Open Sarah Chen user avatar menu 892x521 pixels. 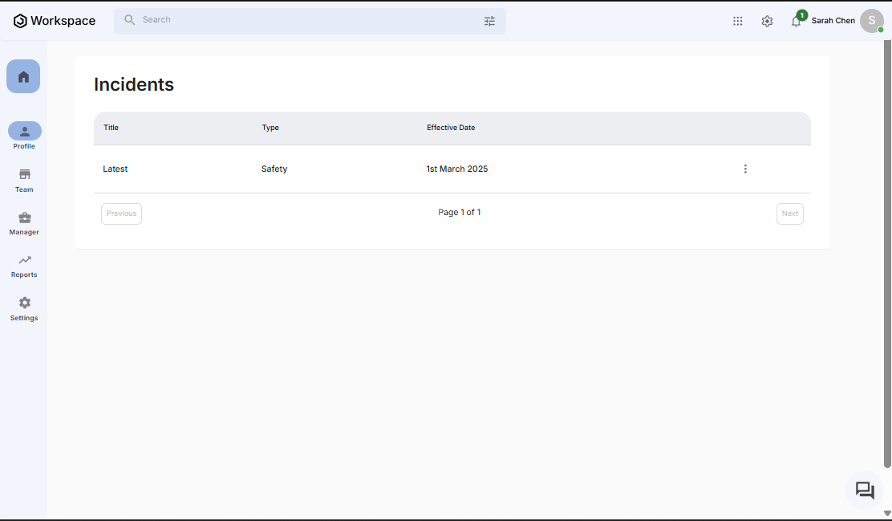point(871,21)
